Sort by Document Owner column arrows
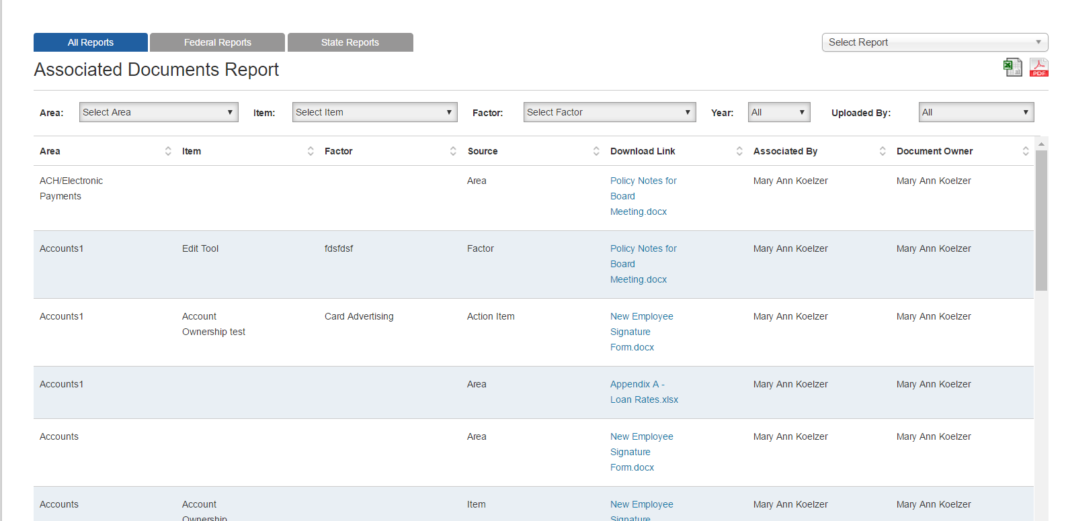This screenshot has width=1066, height=521. [1026, 151]
